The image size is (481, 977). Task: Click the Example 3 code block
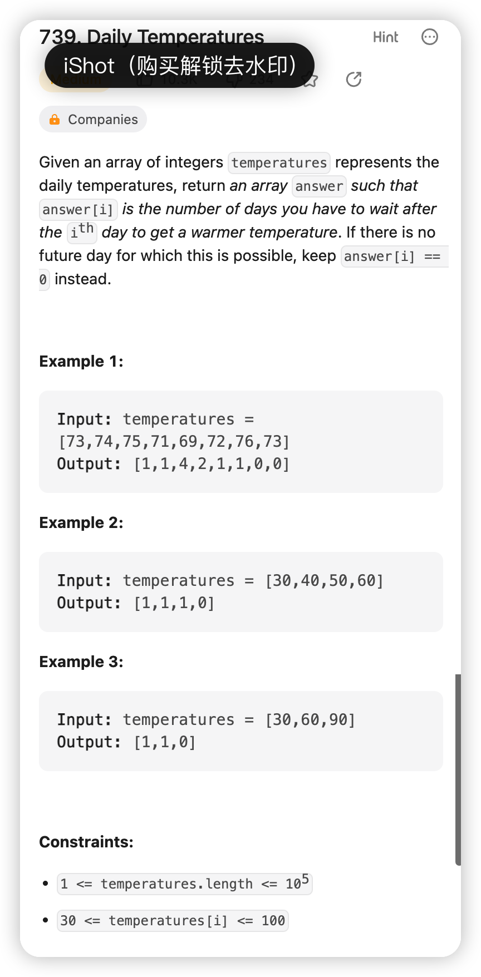click(x=240, y=731)
